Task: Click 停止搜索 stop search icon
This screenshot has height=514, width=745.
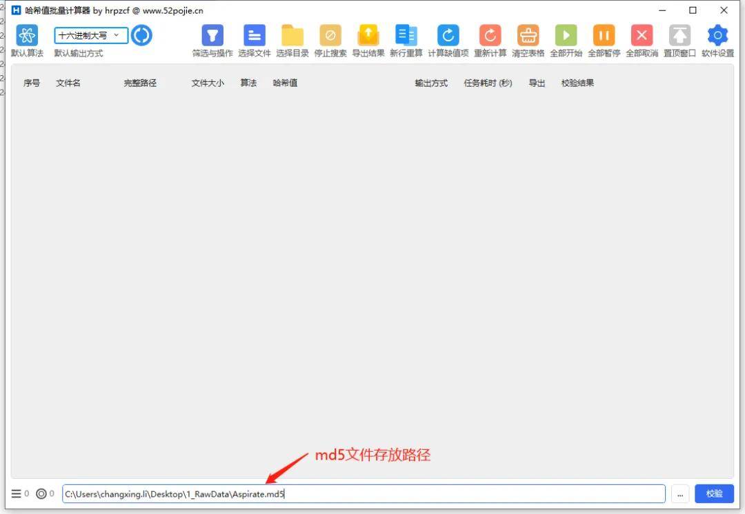Action: tap(330, 35)
